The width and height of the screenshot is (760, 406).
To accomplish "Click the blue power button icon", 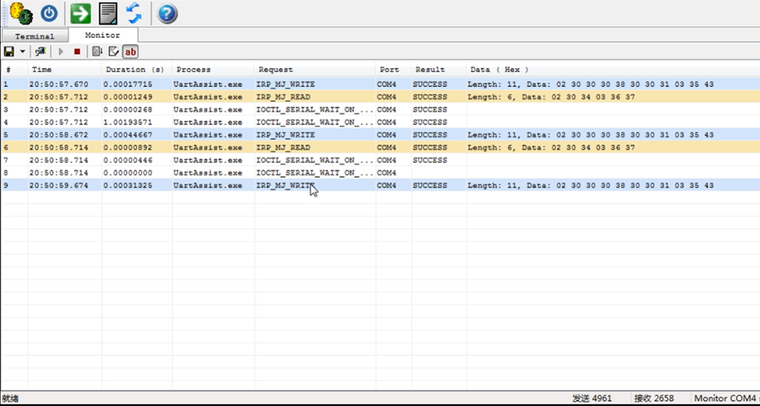I will 49,13.
